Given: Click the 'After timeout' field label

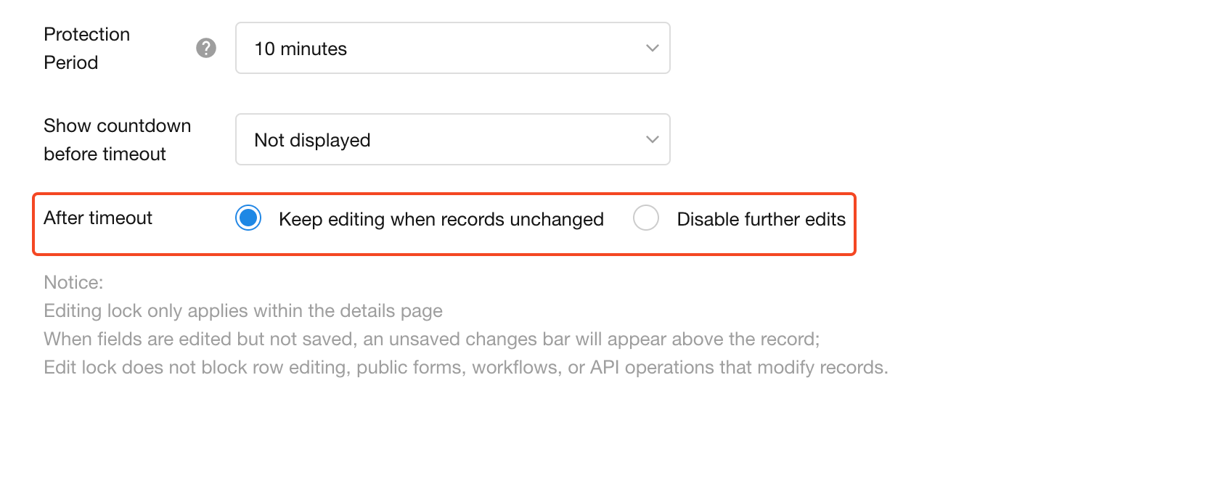Looking at the screenshot, I should pyautogui.click(x=98, y=218).
